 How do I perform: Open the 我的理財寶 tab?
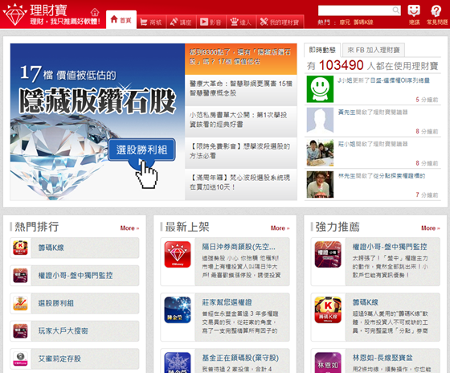click(x=280, y=22)
